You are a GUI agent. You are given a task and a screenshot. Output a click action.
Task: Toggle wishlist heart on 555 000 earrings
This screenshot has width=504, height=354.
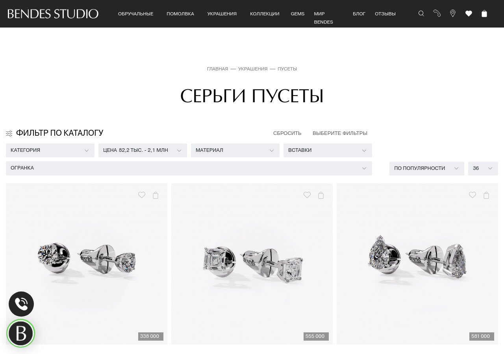click(x=307, y=195)
